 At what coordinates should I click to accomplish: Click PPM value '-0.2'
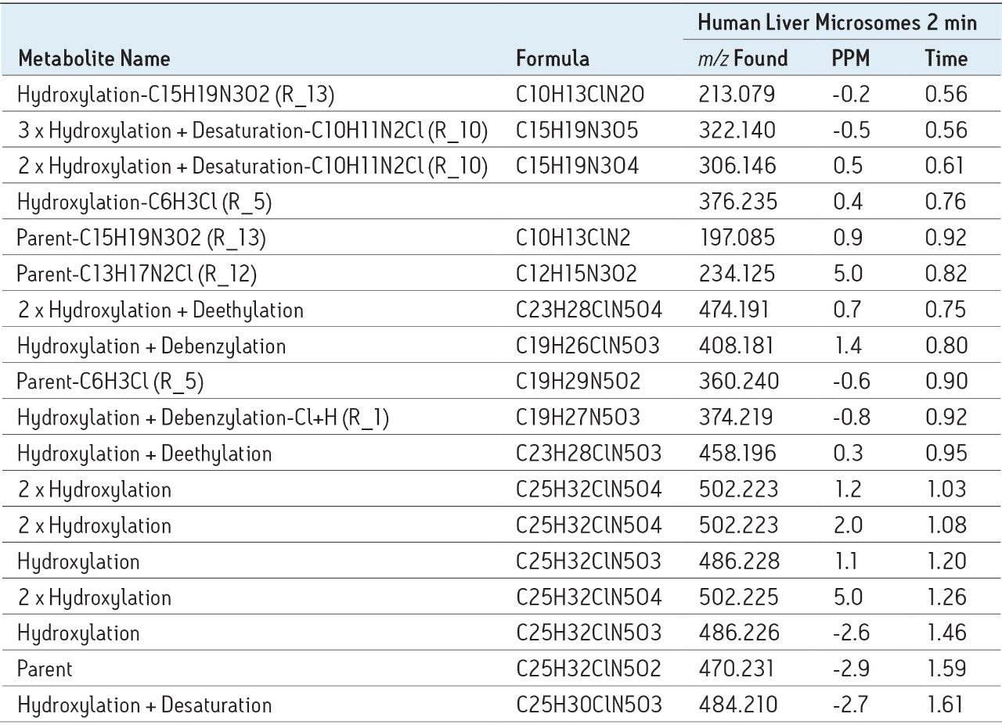tap(850, 95)
